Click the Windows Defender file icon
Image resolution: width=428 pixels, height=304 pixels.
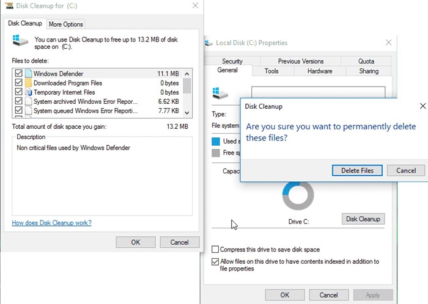point(28,73)
